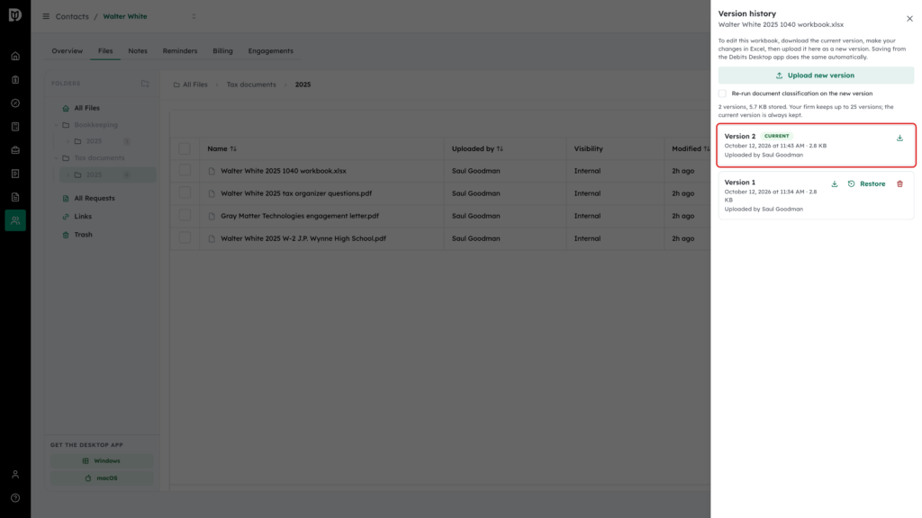
Task: Create a new folder via the Folders icon
Action: pyautogui.click(x=145, y=84)
